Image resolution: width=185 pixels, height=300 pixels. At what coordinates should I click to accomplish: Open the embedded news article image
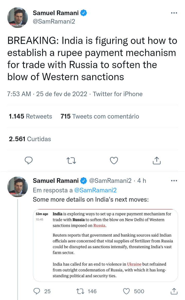point(105,245)
